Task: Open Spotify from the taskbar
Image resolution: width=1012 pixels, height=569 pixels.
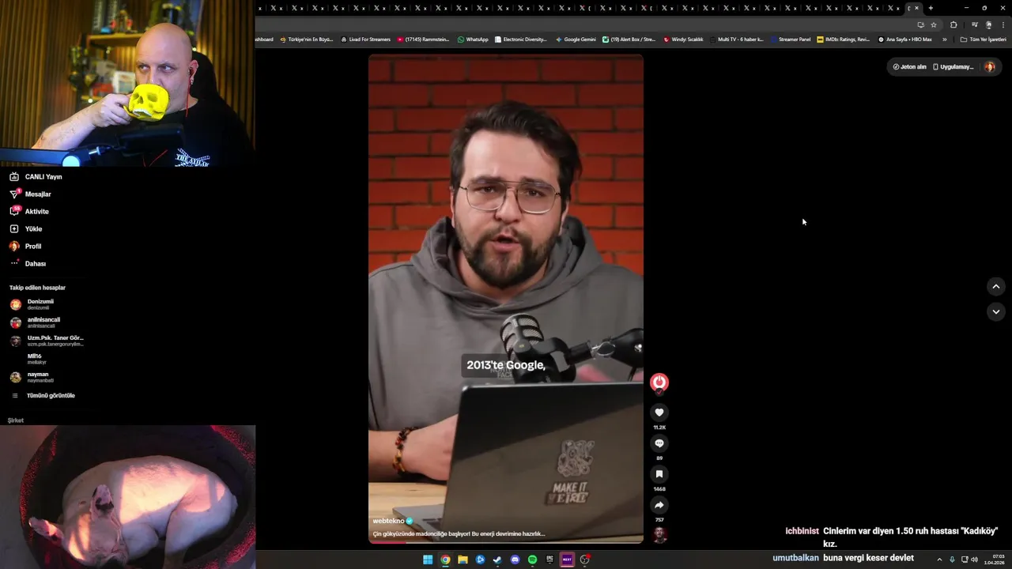Action: (x=532, y=560)
